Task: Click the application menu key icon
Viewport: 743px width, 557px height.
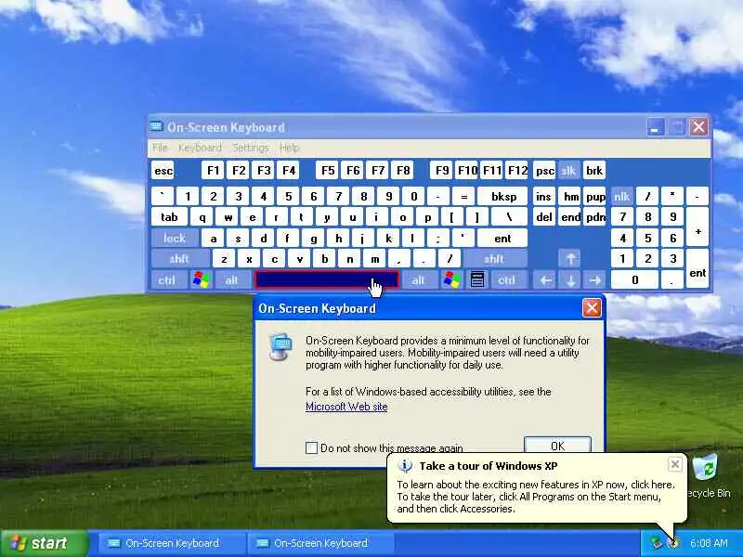Action: click(477, 280)
